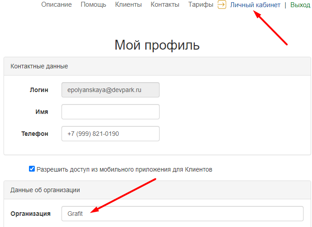Open the Описание menu item
Screen dimensions: 312x227
57,4
